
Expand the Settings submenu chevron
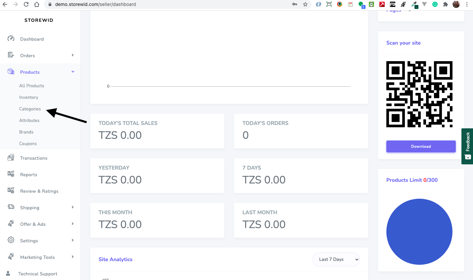72,240
